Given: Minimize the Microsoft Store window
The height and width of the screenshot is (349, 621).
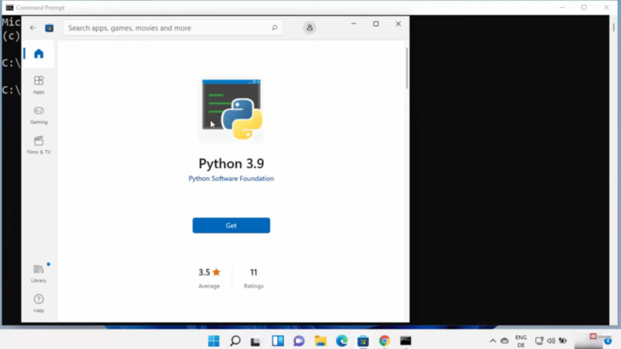Looking at the screenshot, I should pos(353,23).
